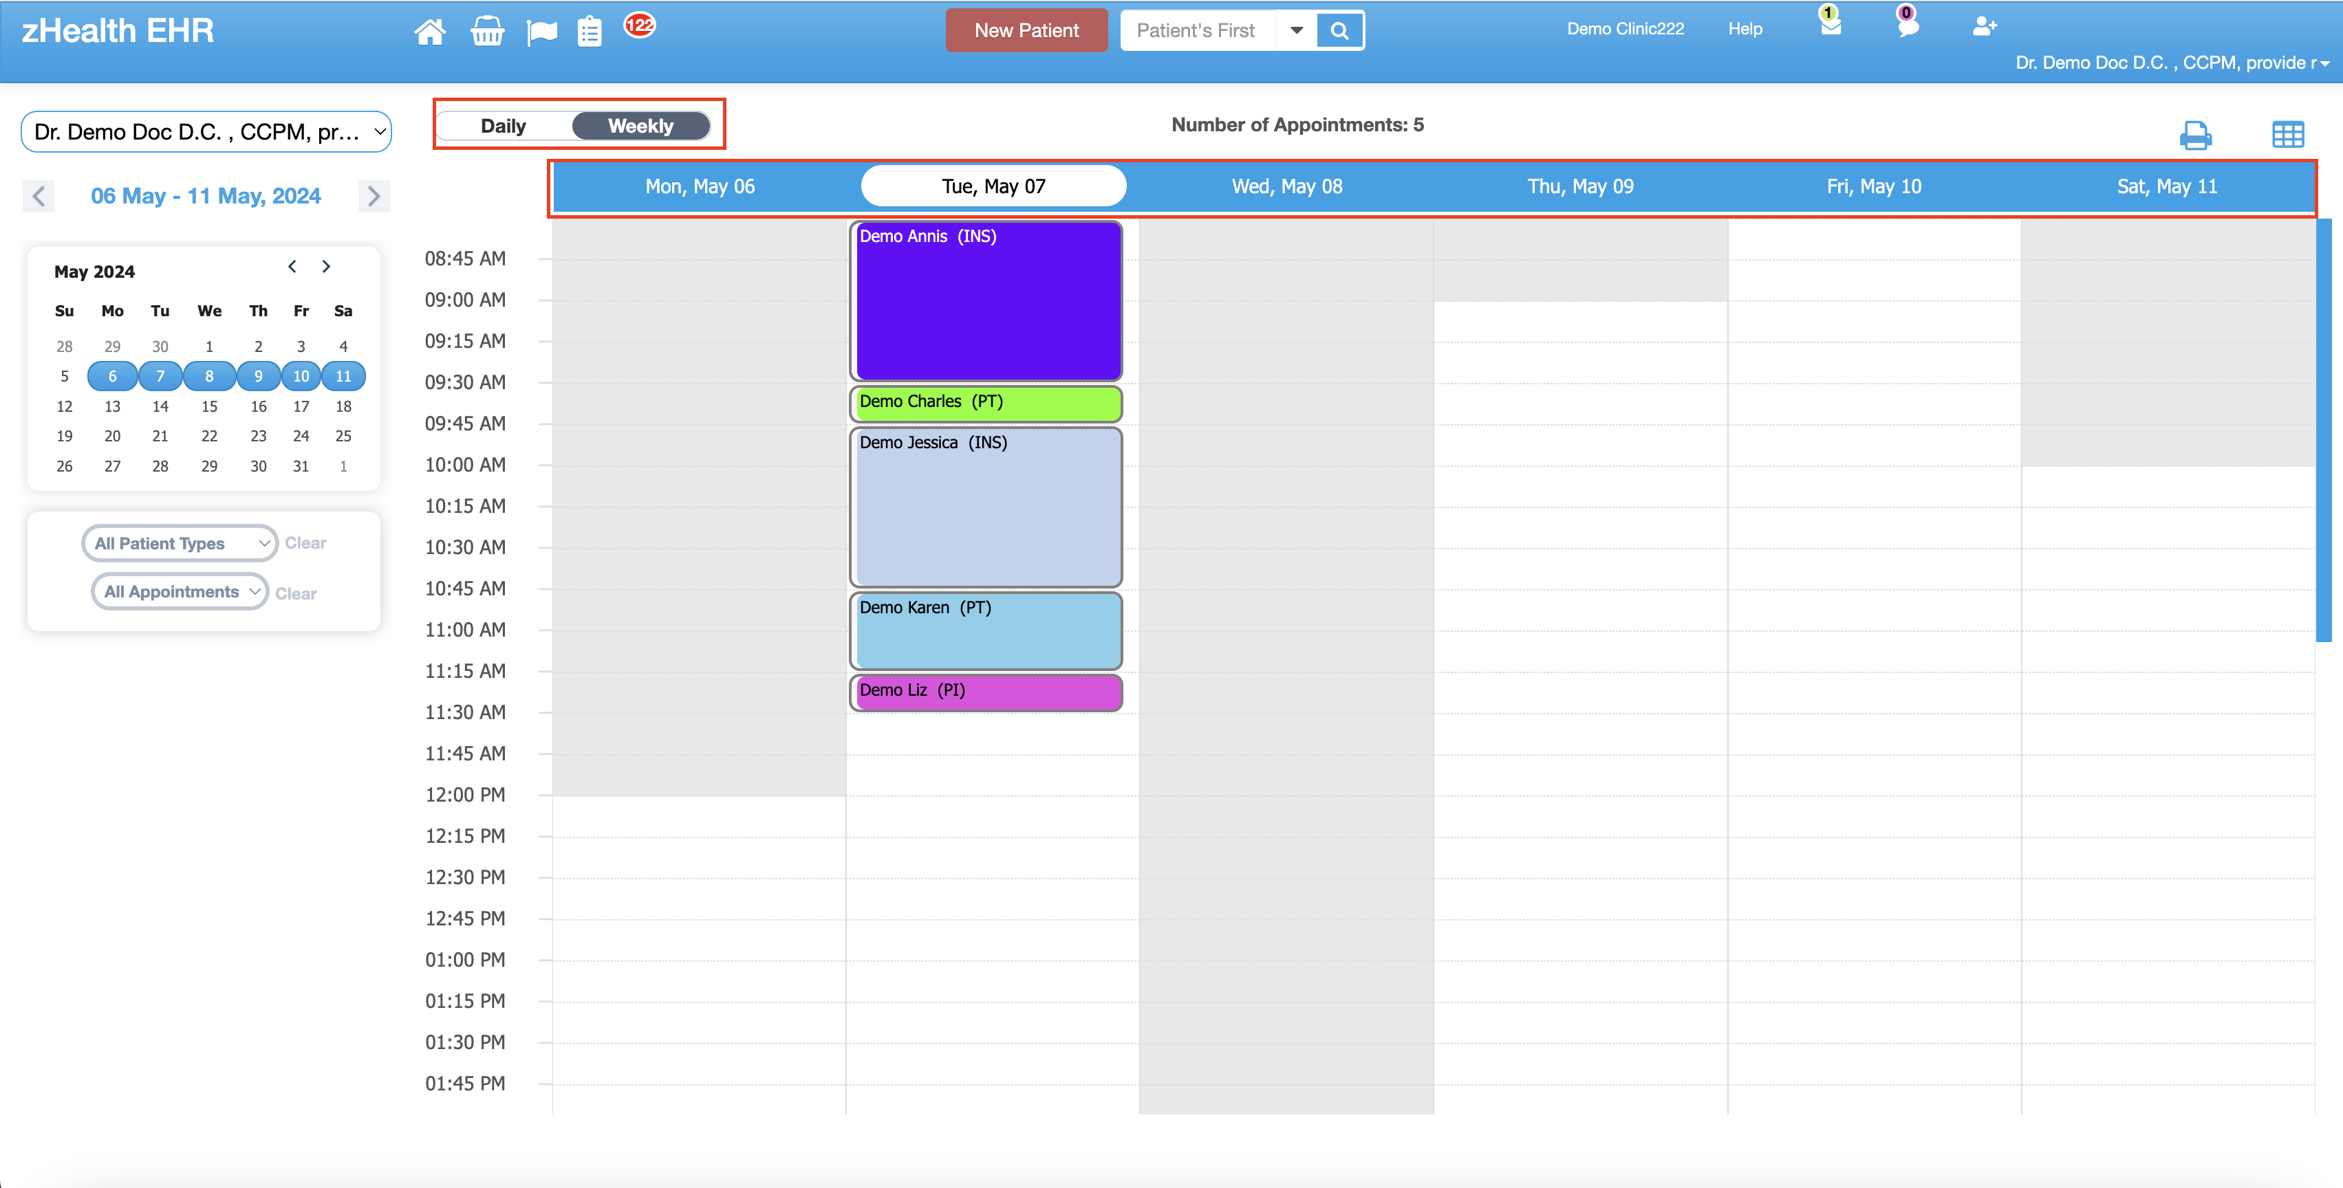Click the add new user icon
Viewport: 2343px width, 1188px height.
point(1985,27)
